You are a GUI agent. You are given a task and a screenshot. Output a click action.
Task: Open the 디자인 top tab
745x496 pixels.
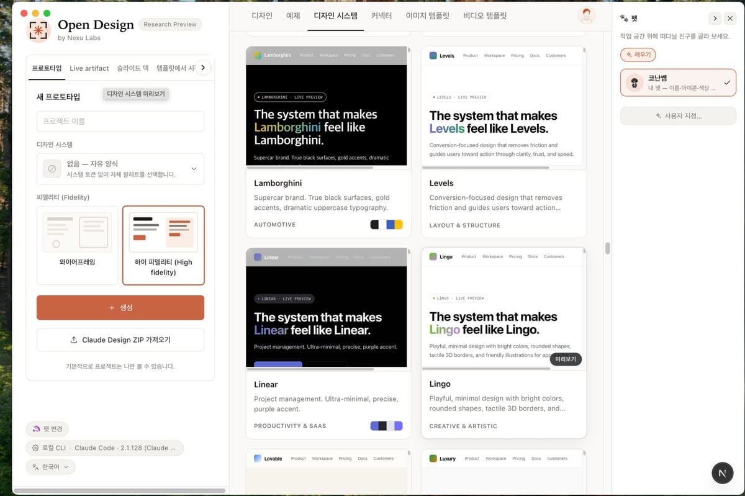tap(262, 16)
